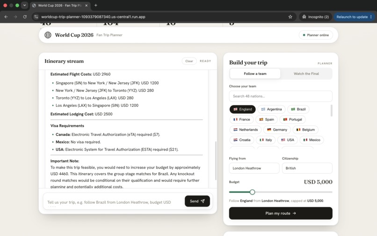The image size is (377, 236).
Task: Close the World Cup 2026 browser tab
Action: [x=87, y=5]
